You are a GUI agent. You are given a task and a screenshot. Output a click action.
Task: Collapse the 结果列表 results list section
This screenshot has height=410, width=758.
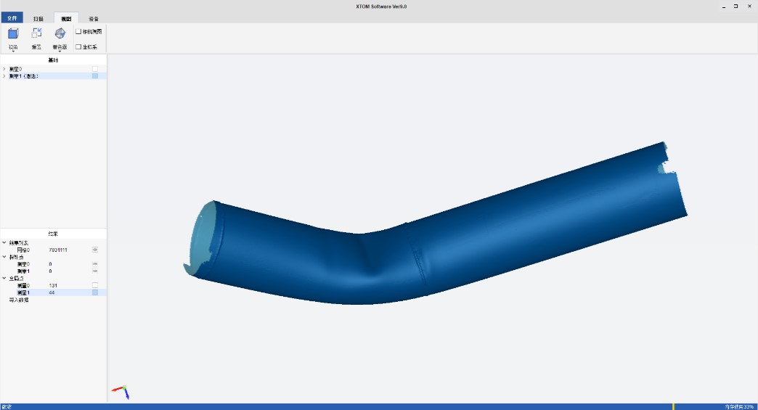coord(4,242)
